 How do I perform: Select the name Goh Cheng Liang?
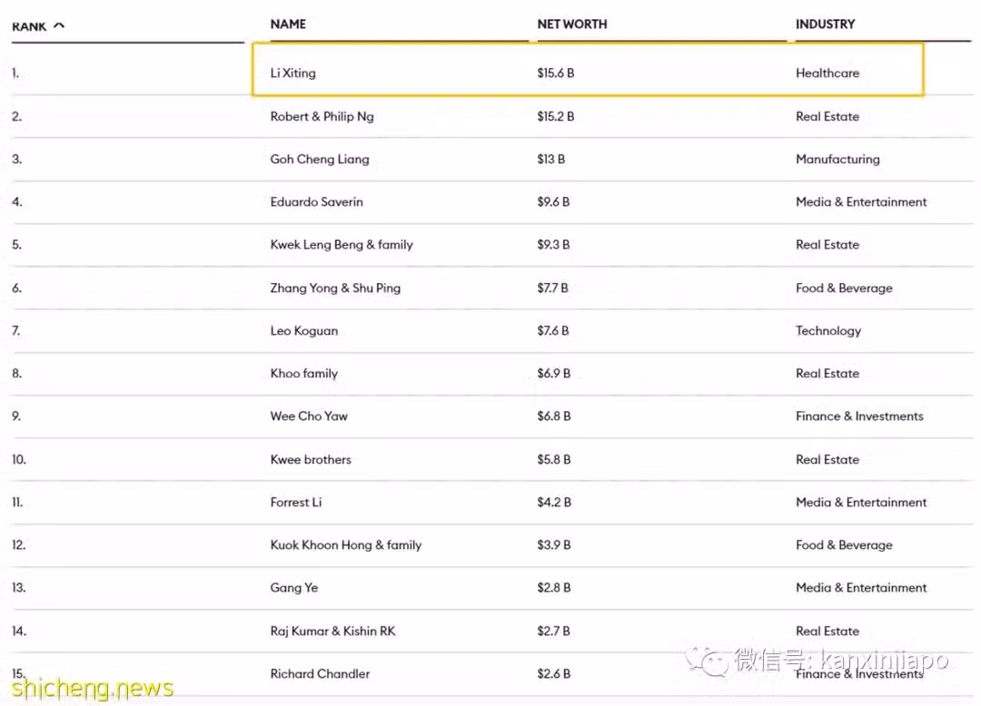tap(320, 160)
